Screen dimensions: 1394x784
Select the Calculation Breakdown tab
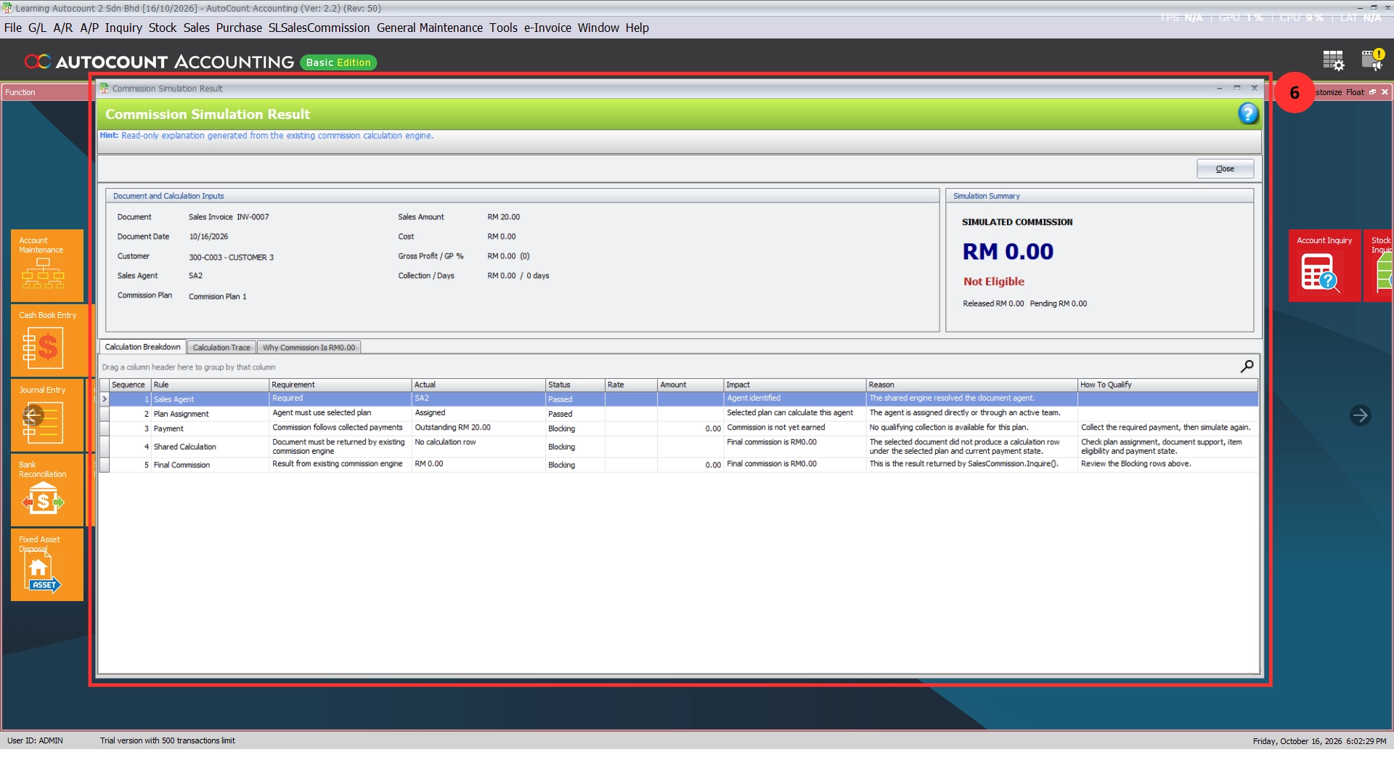point(142,347)
